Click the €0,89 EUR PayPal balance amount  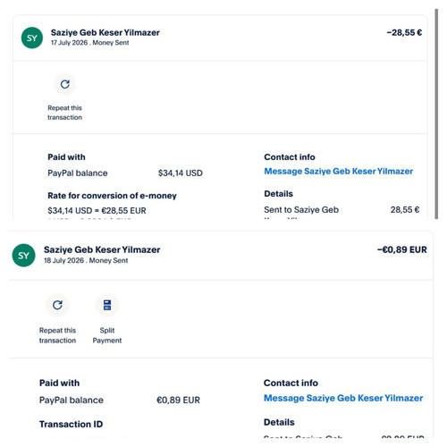pyautogui.click(x=178, y=400)
